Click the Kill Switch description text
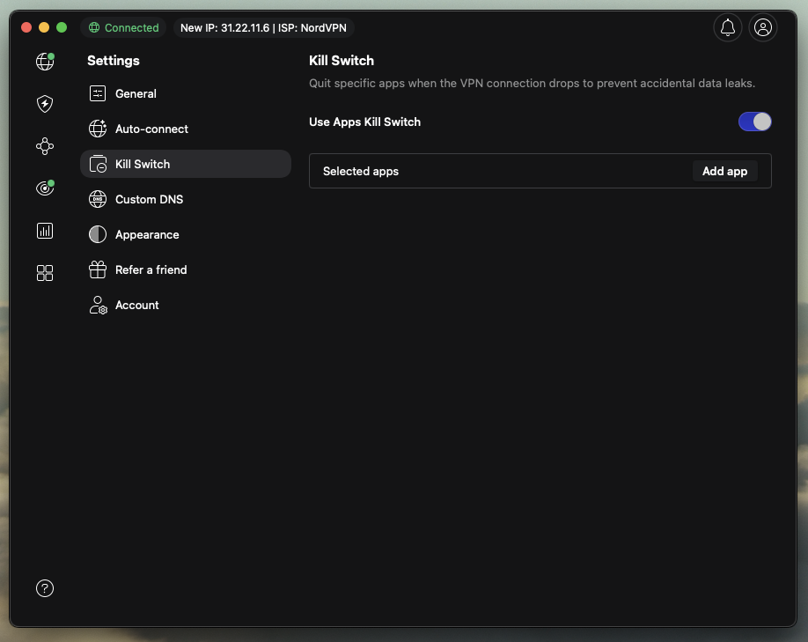The height and width of the screenshot is (642, 808). click(x=532, y=83)
